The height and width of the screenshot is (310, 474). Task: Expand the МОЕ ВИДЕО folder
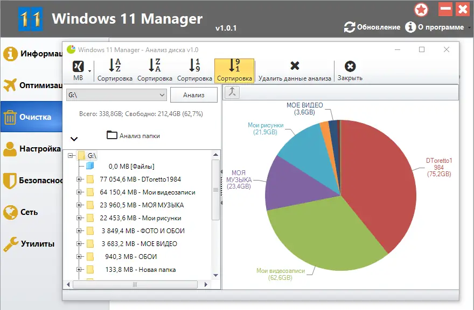79,244
